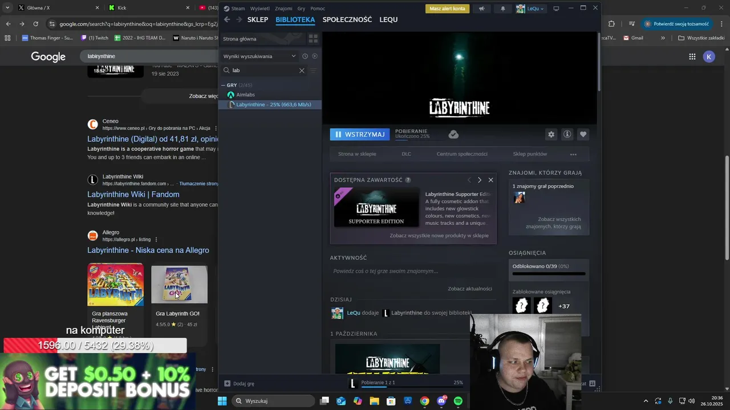Open the LeQu account dropdown
The width and height of the screenshot is (730, 410).
(530, 9)
